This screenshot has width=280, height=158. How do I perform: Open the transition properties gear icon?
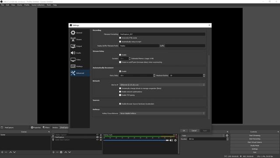pyautogui.click(x=227, y=136)
